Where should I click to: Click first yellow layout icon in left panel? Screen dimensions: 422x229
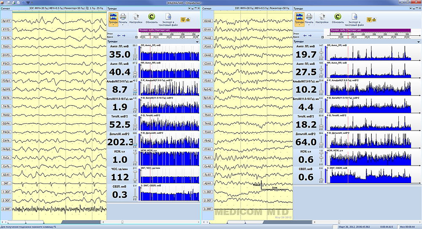pos(183,20)
